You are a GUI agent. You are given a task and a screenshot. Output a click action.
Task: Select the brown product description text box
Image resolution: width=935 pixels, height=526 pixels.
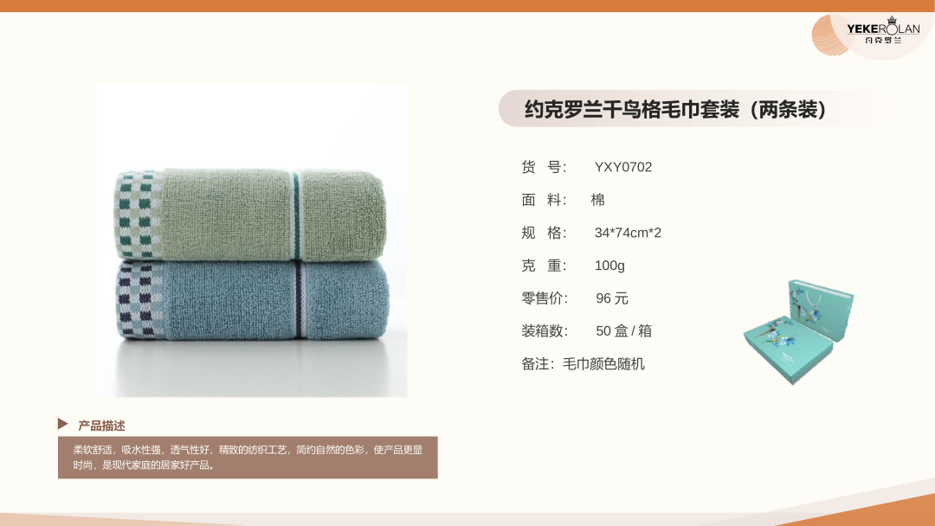coord(248,458)
